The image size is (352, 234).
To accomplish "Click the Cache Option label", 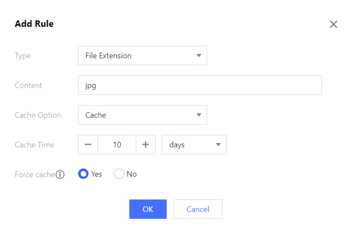I will pos(38,115).
